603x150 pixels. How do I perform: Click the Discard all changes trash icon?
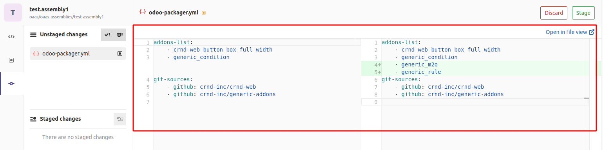pyautogui.click(x=120, y=35)
